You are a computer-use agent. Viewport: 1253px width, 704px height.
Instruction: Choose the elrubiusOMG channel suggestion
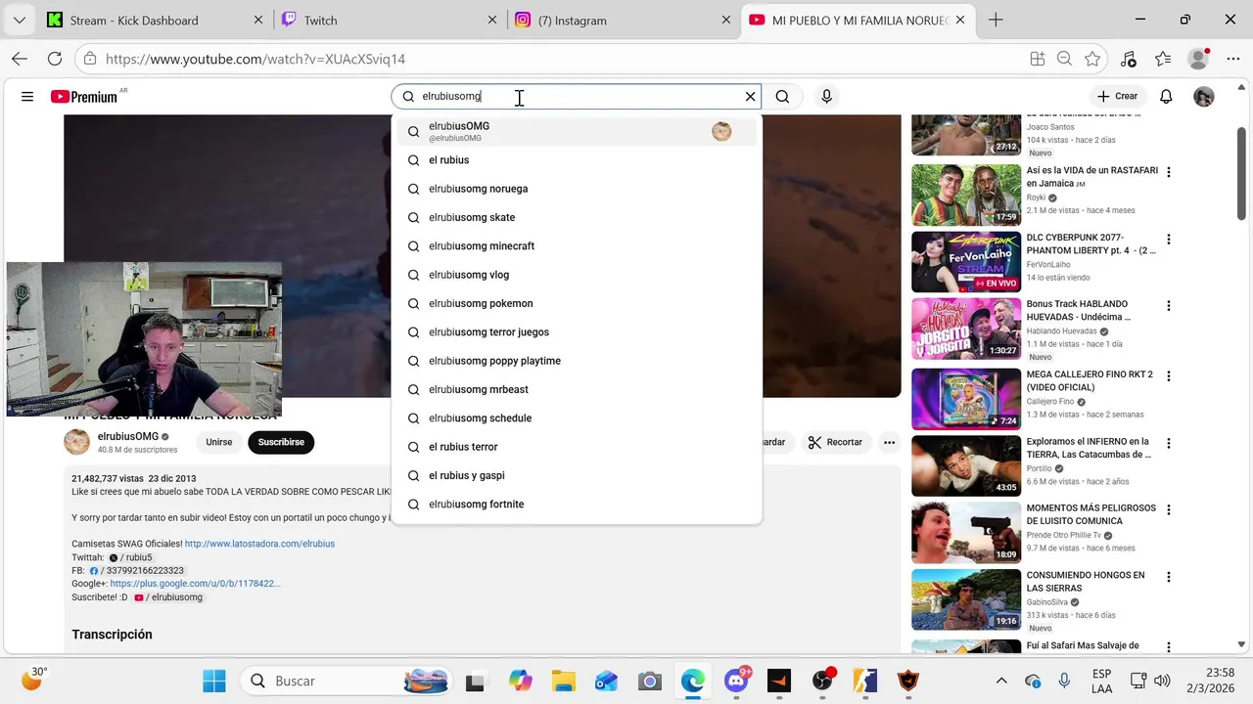(577, 131)
